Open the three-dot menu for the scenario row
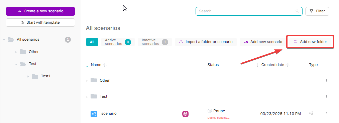339x123 pixels. (x=326, y=114)
